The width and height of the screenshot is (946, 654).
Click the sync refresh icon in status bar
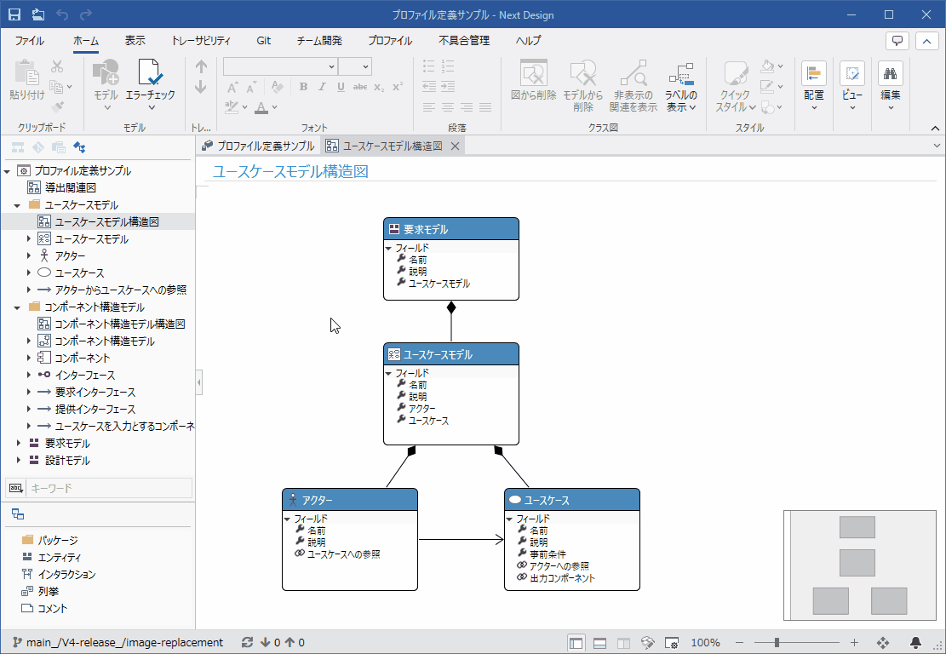tap(247, 643)
